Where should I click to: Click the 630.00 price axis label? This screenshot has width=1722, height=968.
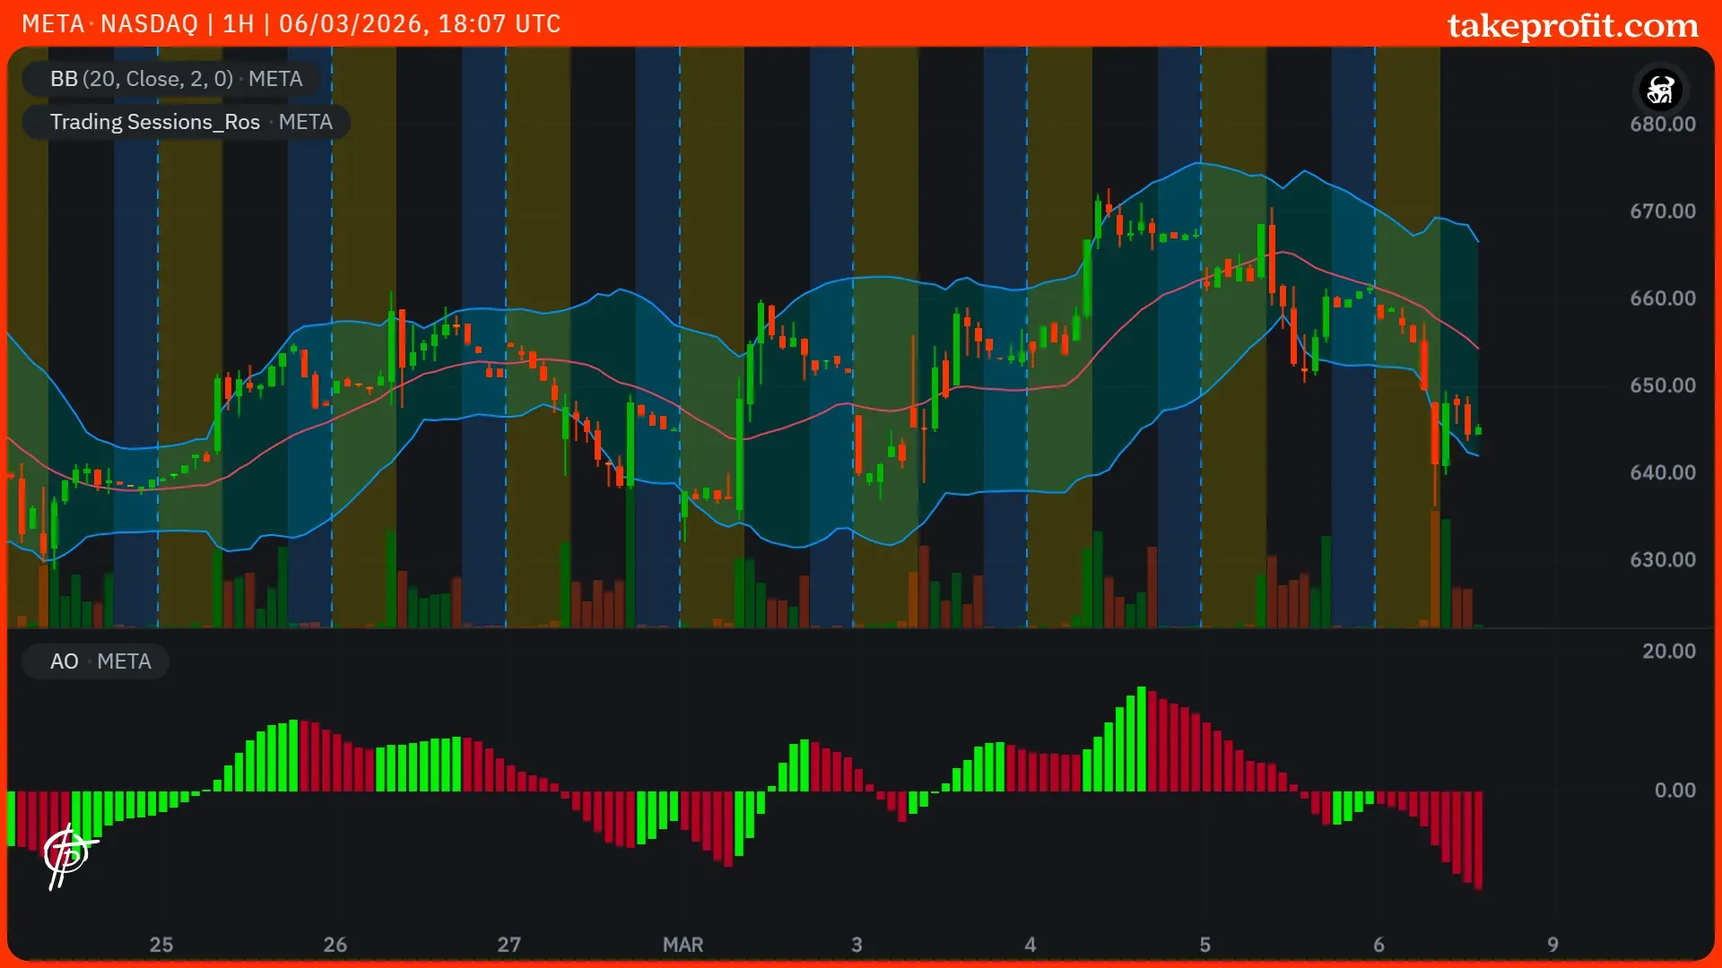tap(1662, 559)
